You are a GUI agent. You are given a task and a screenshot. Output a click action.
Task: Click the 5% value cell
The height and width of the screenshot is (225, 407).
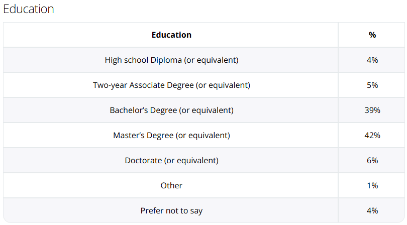pos(372,85)
